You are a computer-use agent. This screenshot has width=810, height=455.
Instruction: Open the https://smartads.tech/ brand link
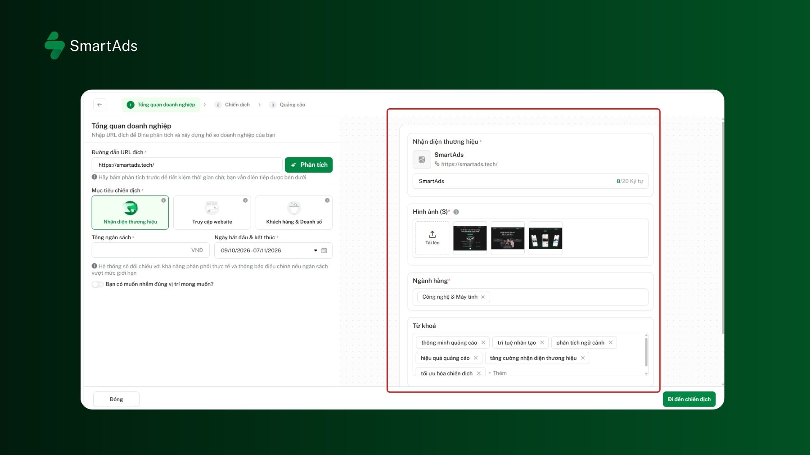tap(469, 164)
